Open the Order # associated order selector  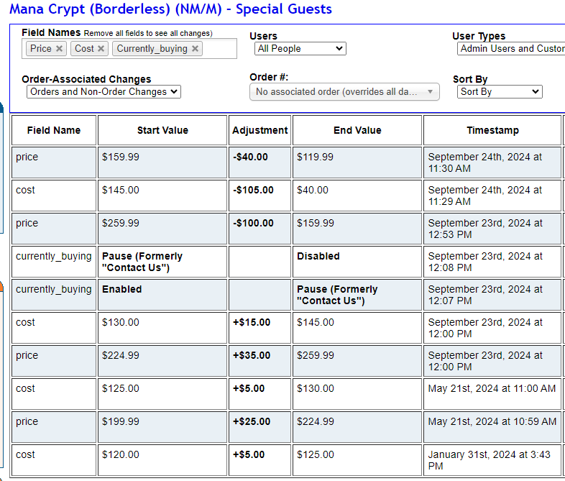pos(344,92)
